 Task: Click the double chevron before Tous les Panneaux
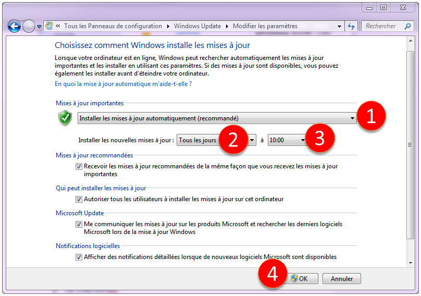[58, 26]
